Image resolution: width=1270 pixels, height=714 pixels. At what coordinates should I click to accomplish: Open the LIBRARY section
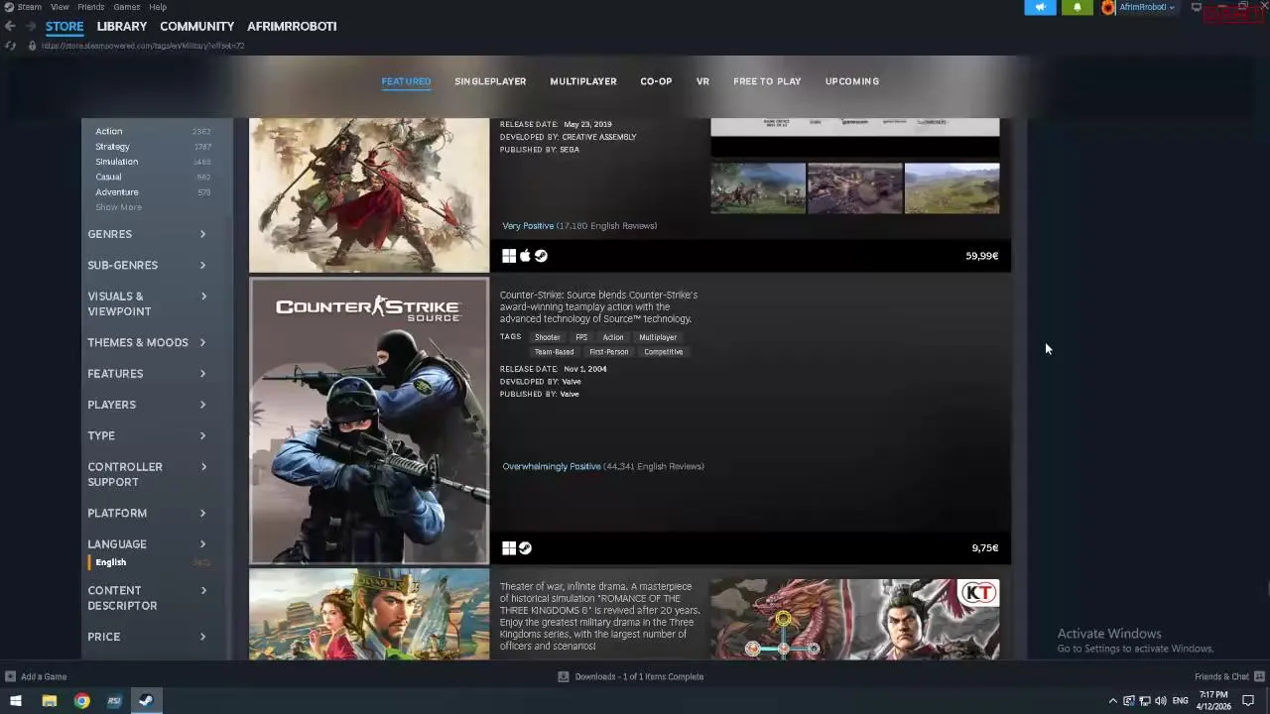click(122, 27)
